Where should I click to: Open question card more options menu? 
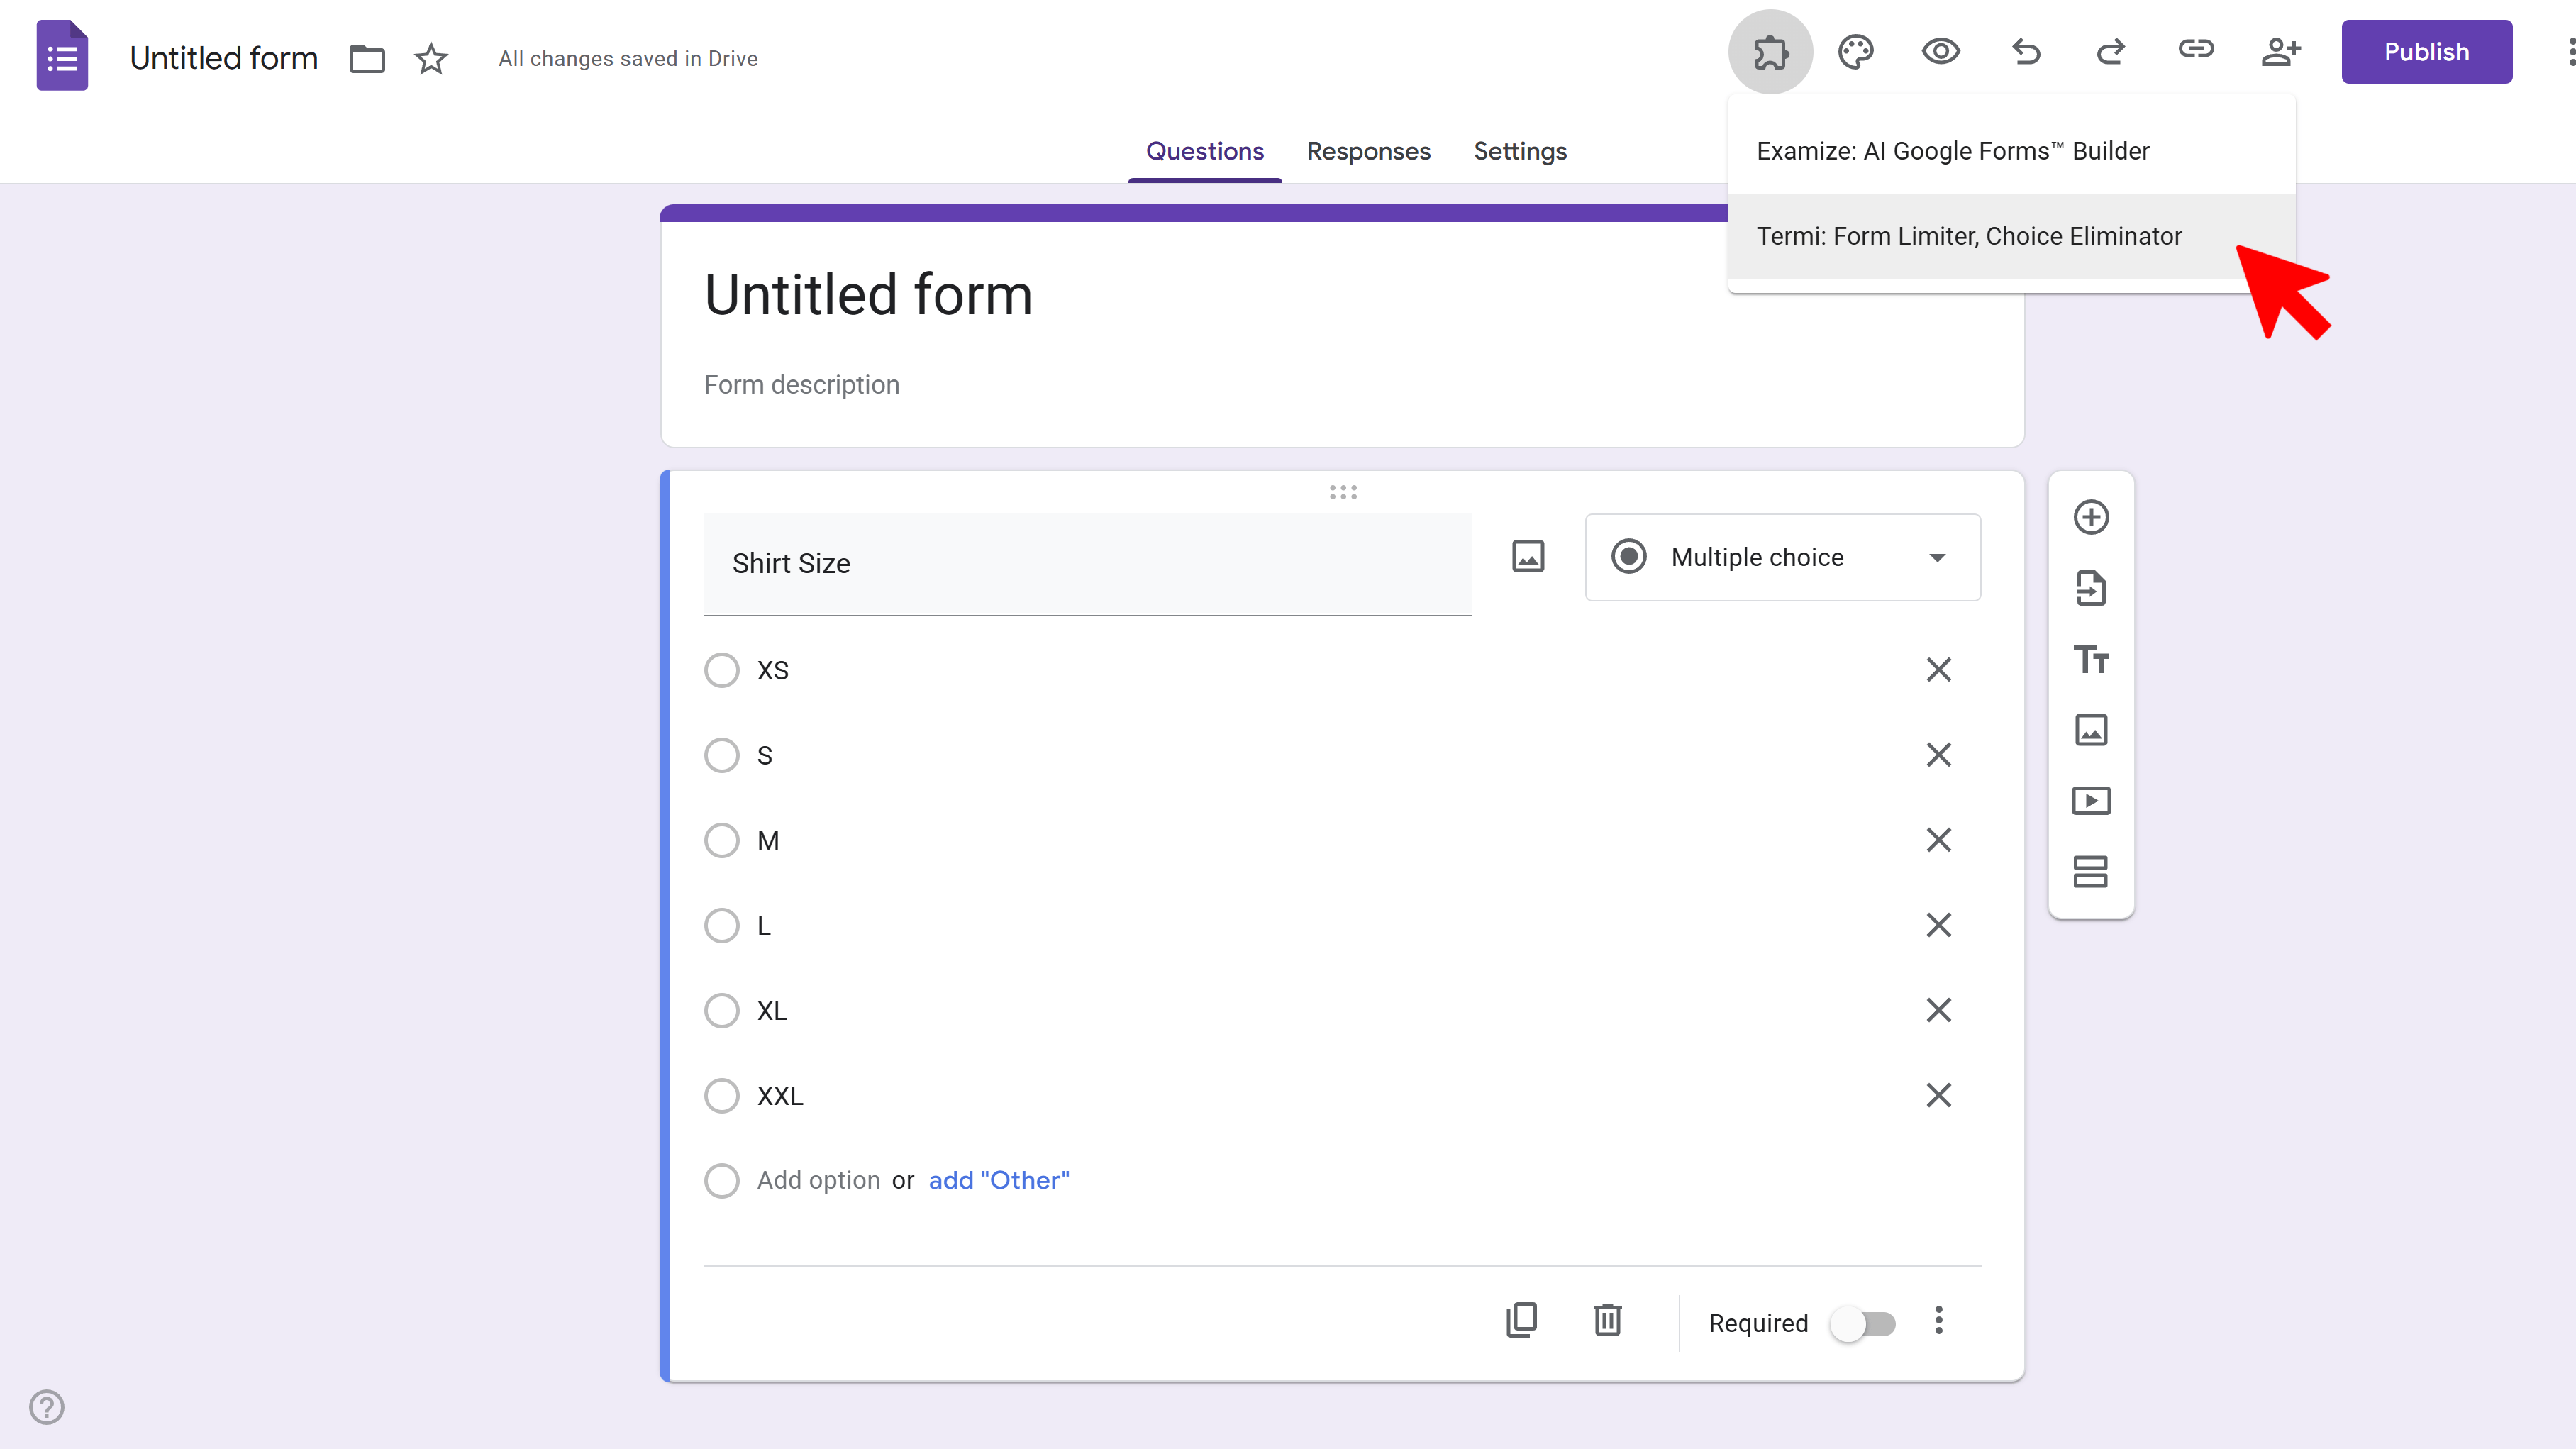coord(1938,1322)
